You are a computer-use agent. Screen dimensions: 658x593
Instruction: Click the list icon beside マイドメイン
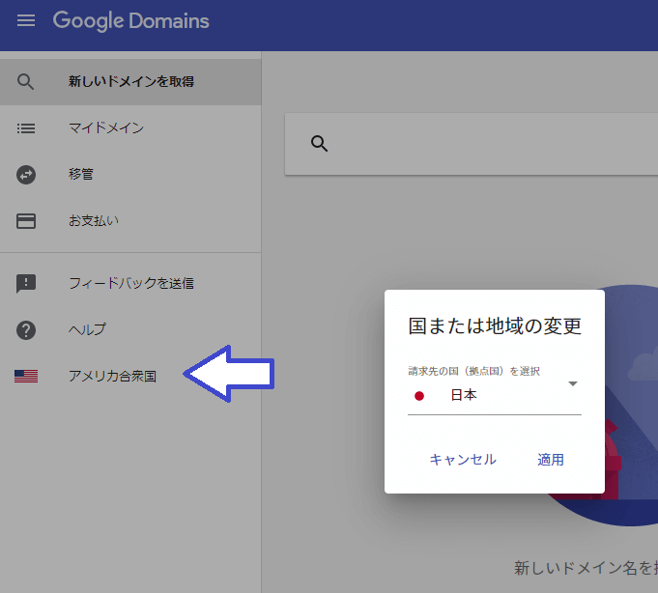point(26,128)
